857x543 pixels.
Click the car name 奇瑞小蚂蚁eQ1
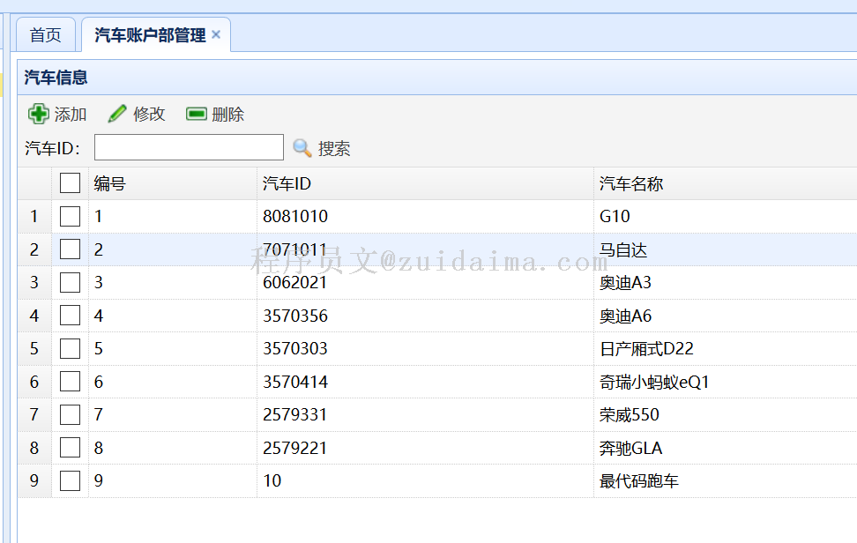(654, 383)
